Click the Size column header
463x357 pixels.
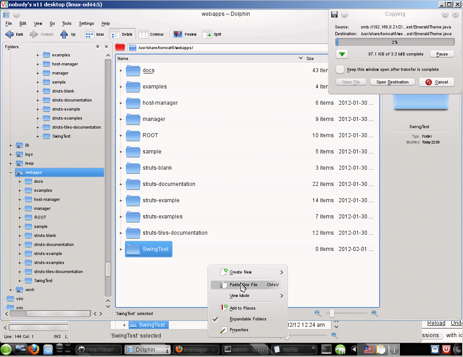click(x=310, y=59)
